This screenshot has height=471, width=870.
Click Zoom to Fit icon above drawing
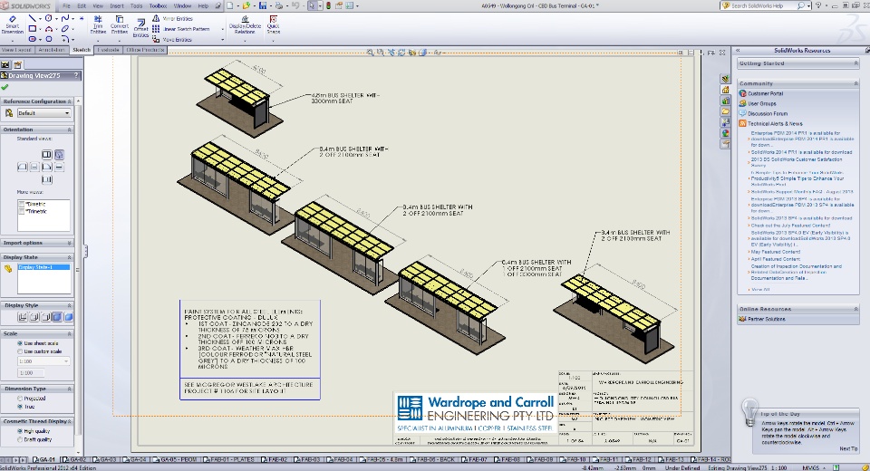pos(370,53)
